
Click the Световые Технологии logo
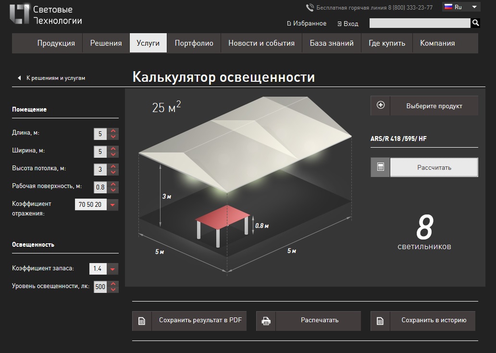[46, 14]
